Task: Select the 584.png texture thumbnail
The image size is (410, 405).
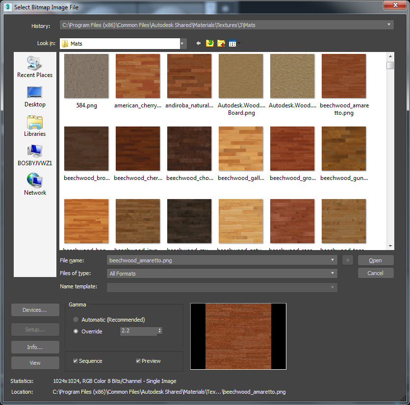Action: point(86,76)
